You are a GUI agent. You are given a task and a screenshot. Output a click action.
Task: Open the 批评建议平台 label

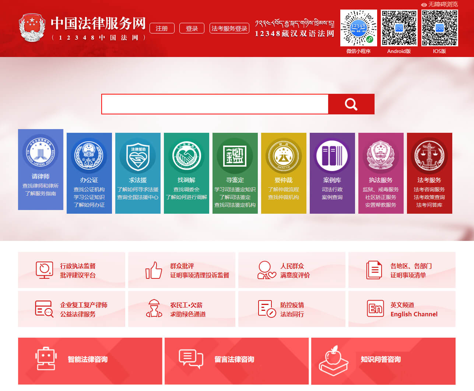coord(78,275)
